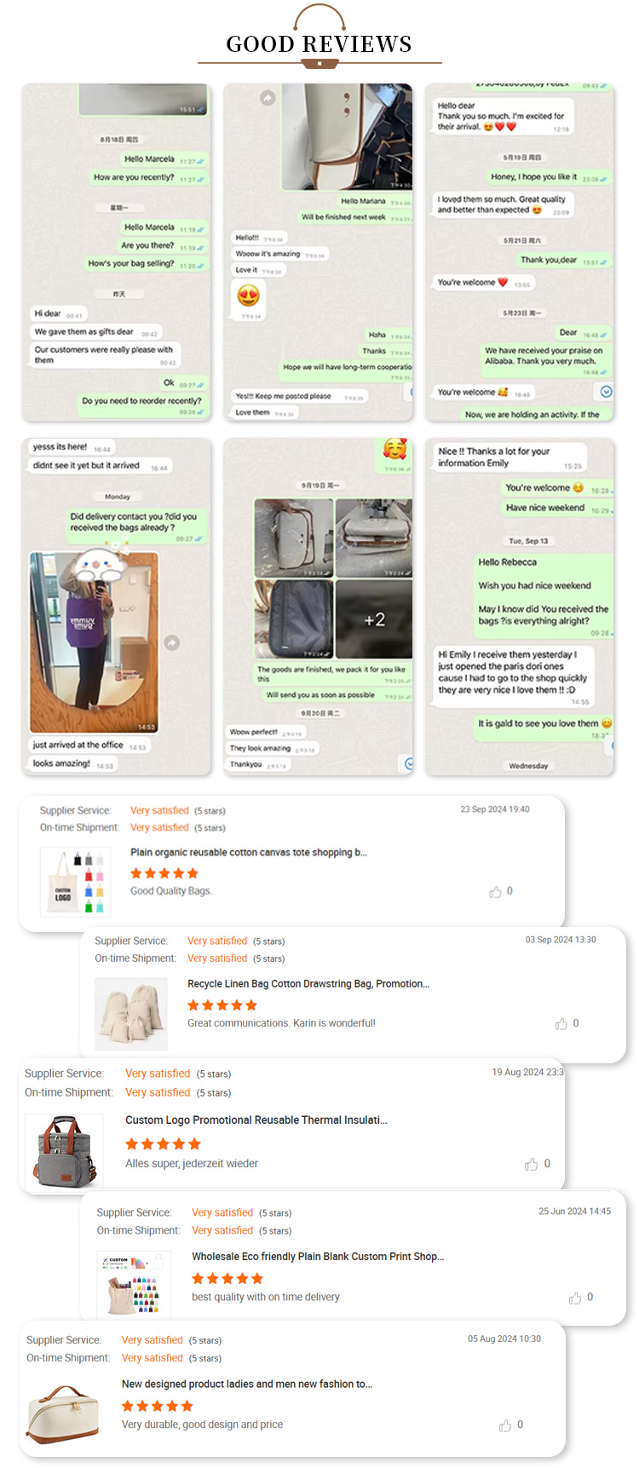This screenshot has height=1468, width=639.
Task: Click forward arrow icon beside white bag photo
Action: (268, 98)
